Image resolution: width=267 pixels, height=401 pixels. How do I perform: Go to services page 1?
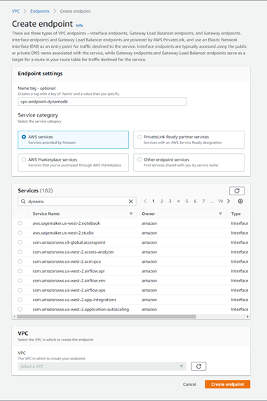153,202
